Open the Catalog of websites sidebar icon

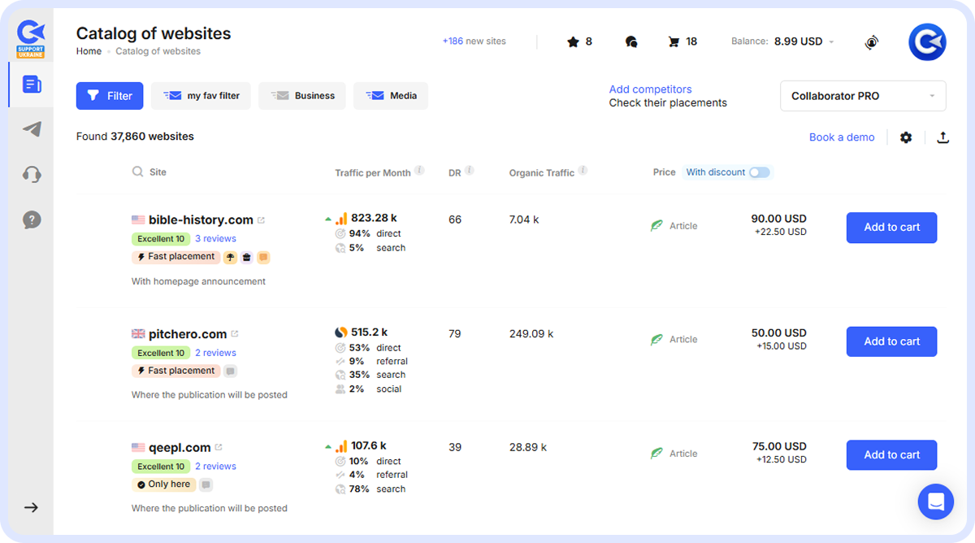tap(31, 84)
